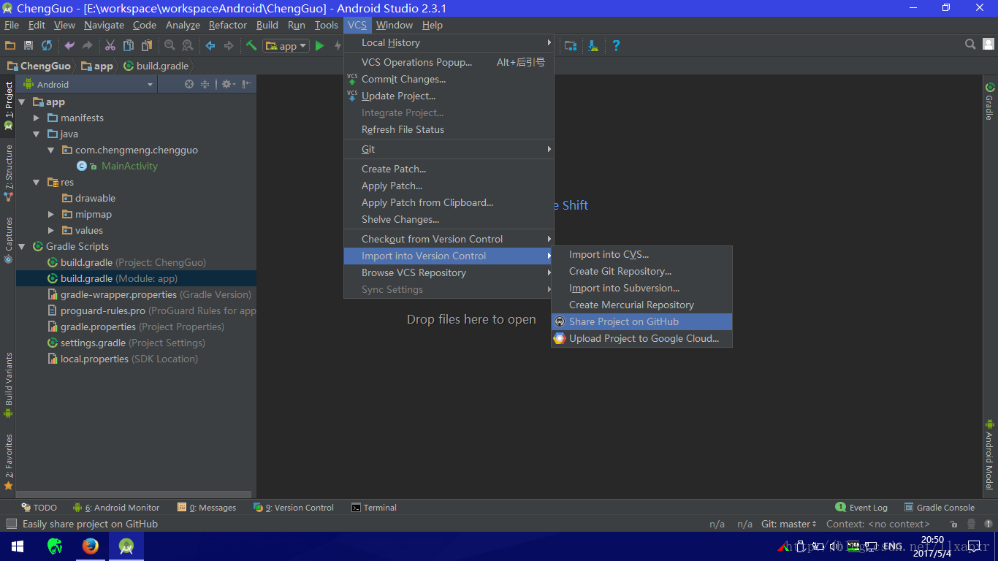Click the Help question mark icon

click(x=616, y=45)
